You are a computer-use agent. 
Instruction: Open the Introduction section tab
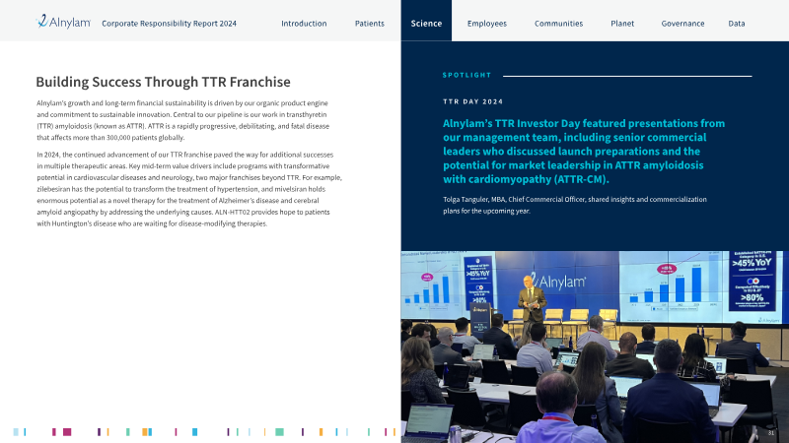pos(304,23)
